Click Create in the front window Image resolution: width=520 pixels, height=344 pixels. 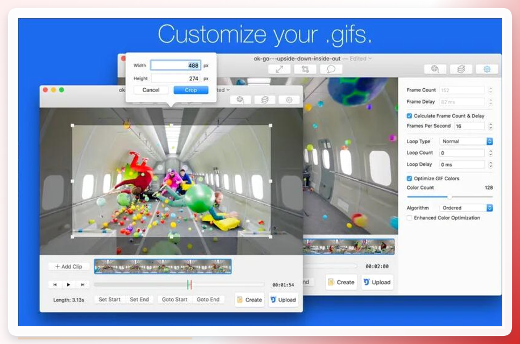(x=250, y=300)
